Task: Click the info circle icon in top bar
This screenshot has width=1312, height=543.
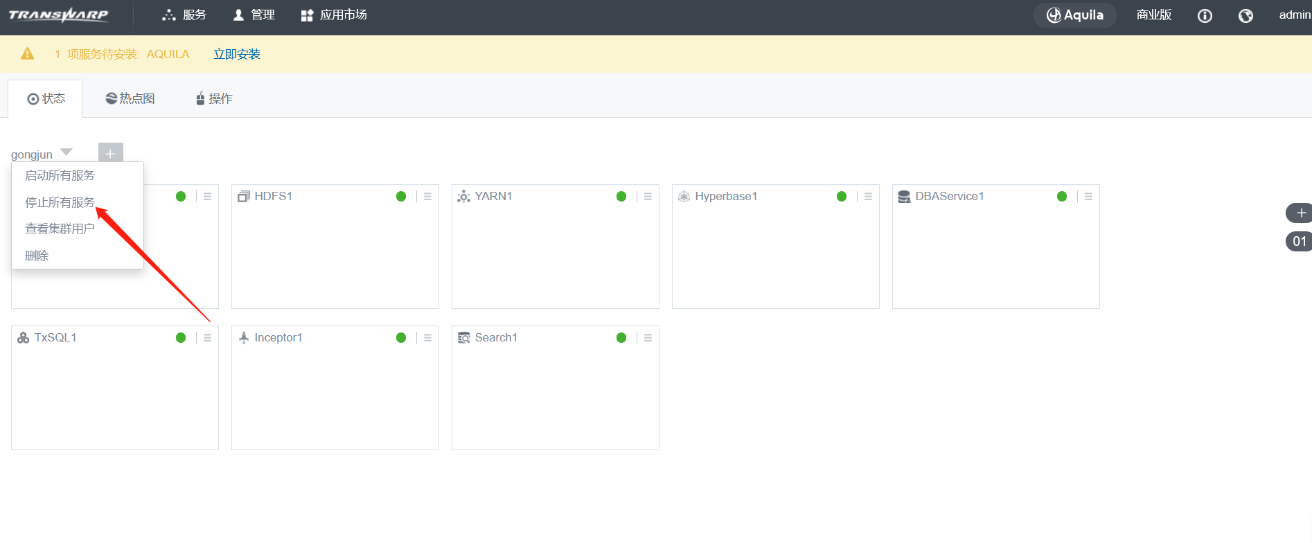Action: 1205,16
